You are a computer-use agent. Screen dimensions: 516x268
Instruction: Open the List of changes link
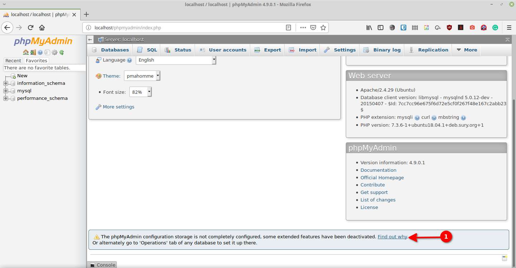click(378, 200)
